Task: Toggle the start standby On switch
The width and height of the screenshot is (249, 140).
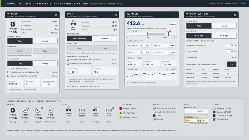Action: (x=232, y=65)
